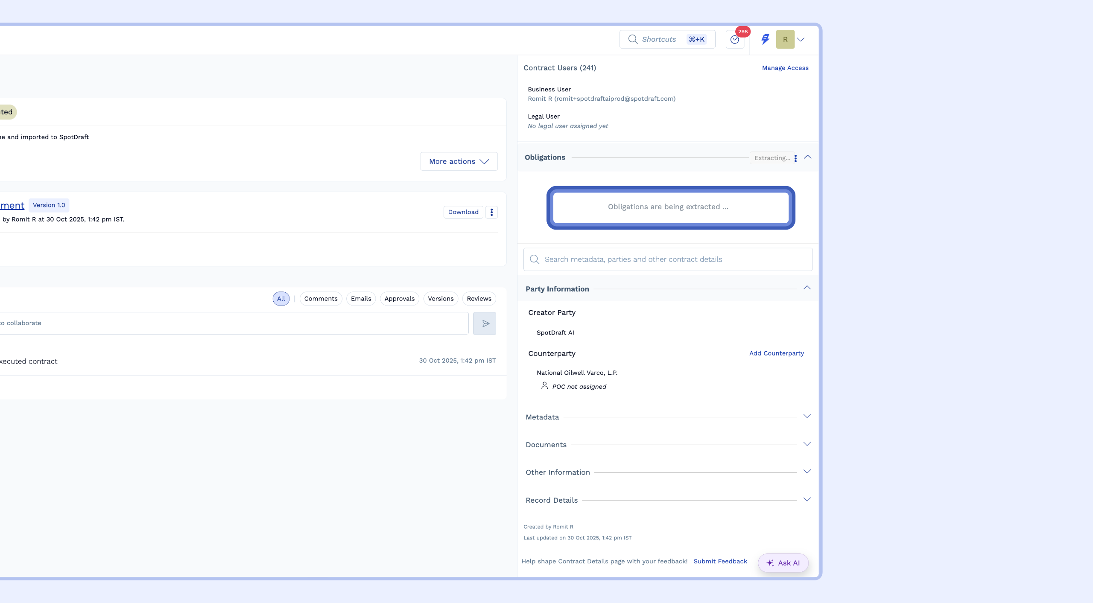
Task: Expand the Documents section
Action: (x=807, y=444)
